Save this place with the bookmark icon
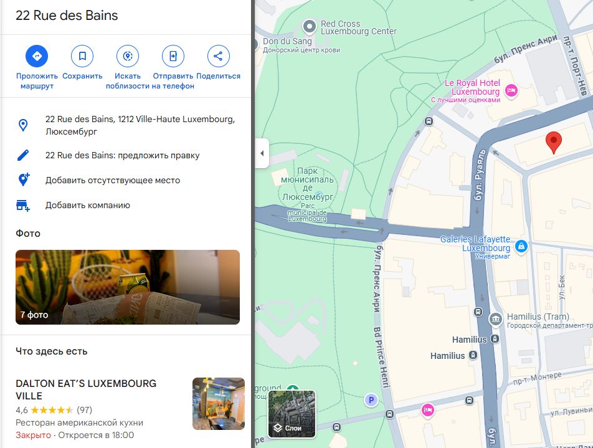This screenshot has height=448, width=593. tap(82, 56)
